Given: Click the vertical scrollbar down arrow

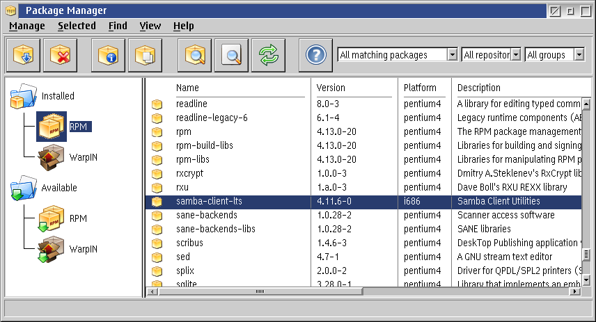Looking at the screenshot, I should click(x=586, y=280).
